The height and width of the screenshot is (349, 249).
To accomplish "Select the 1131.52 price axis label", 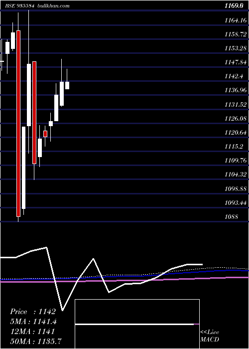I will point(236,104).
